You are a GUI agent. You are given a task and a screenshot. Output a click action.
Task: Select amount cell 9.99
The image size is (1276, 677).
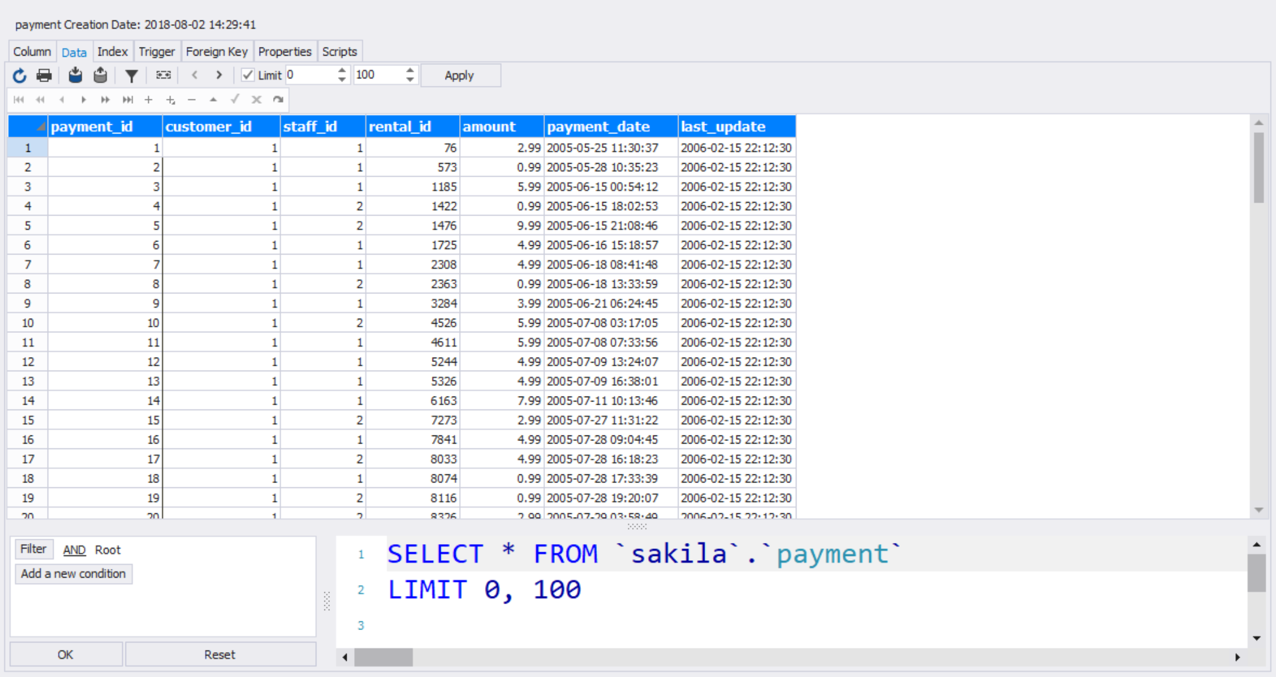[502, 225]
